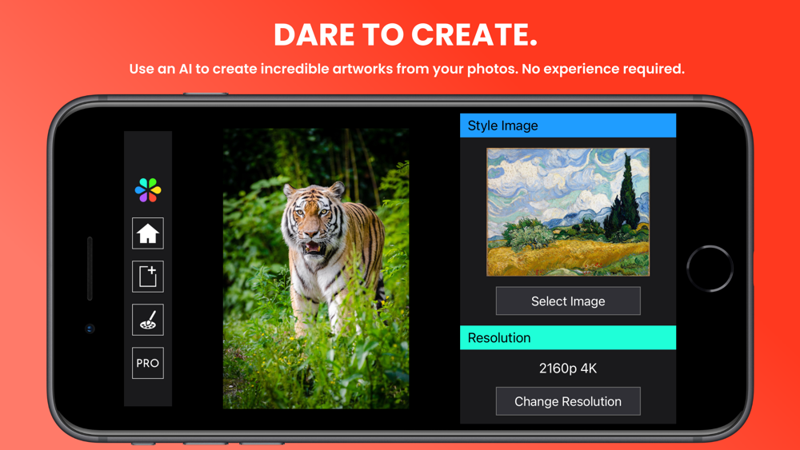The height and width of the screenshot is (450, 800).
Task: Select the Style Image header bar
Action: pos(568,125)
